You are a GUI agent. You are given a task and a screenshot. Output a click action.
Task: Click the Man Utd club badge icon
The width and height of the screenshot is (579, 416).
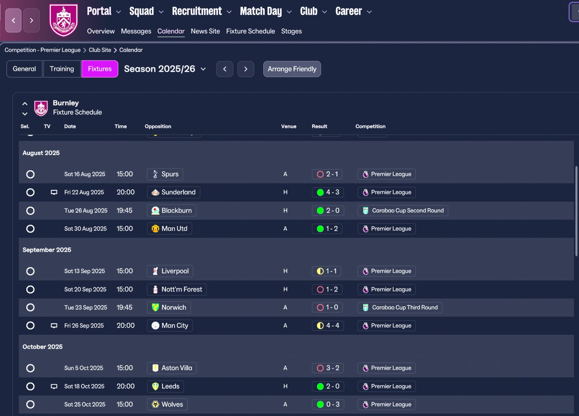155,229
